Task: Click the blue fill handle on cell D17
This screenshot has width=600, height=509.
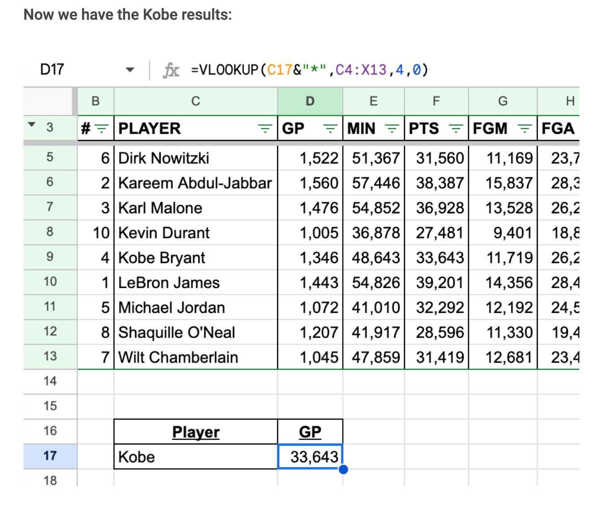Action: click(x=343, y=470)
